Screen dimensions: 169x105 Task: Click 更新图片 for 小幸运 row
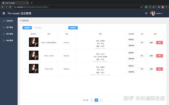[131, 53]
